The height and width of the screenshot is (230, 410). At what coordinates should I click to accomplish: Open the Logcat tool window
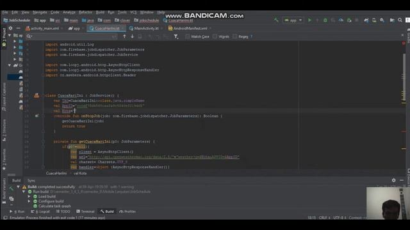pos(40,211)
